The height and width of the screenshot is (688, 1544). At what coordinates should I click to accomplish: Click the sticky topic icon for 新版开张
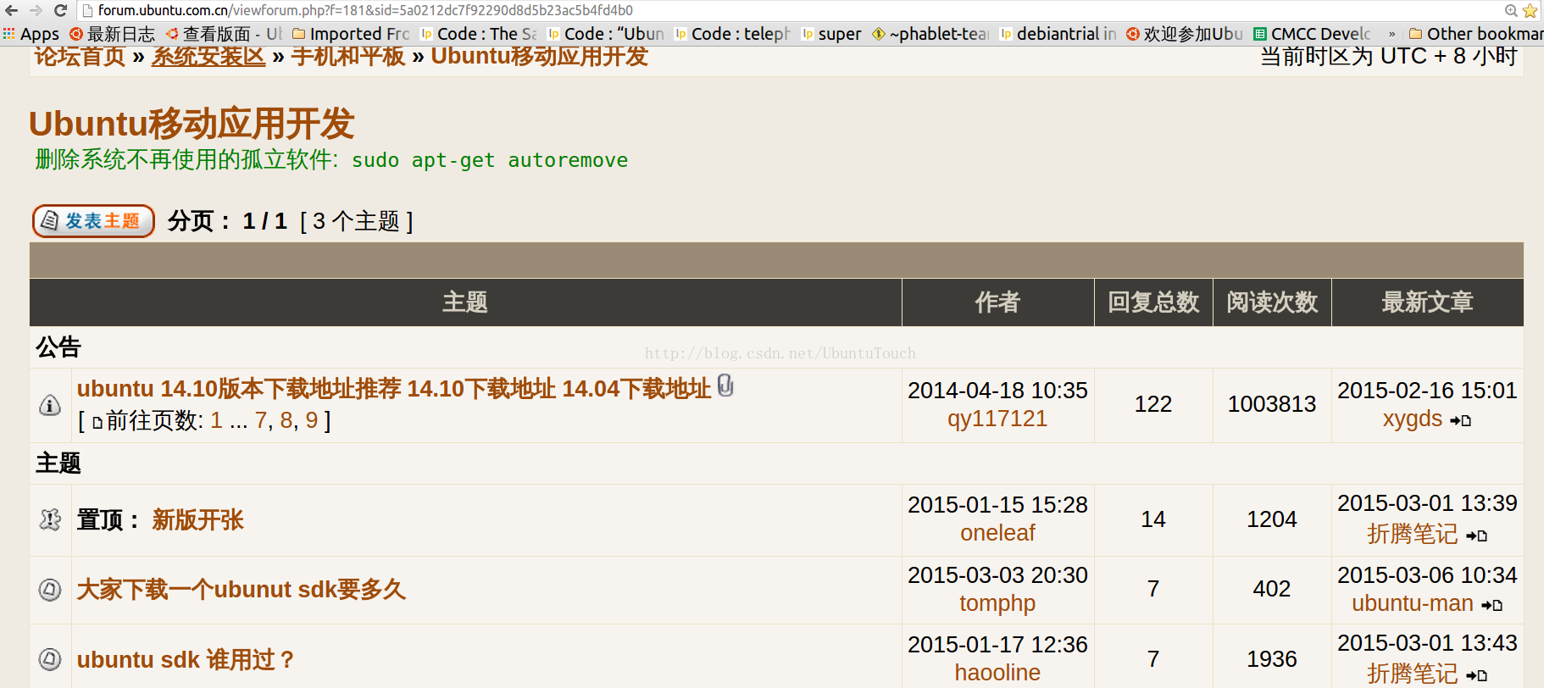pos(50,519)
